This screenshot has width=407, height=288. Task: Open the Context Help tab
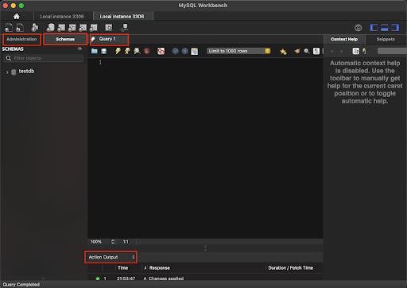[344, 39]
